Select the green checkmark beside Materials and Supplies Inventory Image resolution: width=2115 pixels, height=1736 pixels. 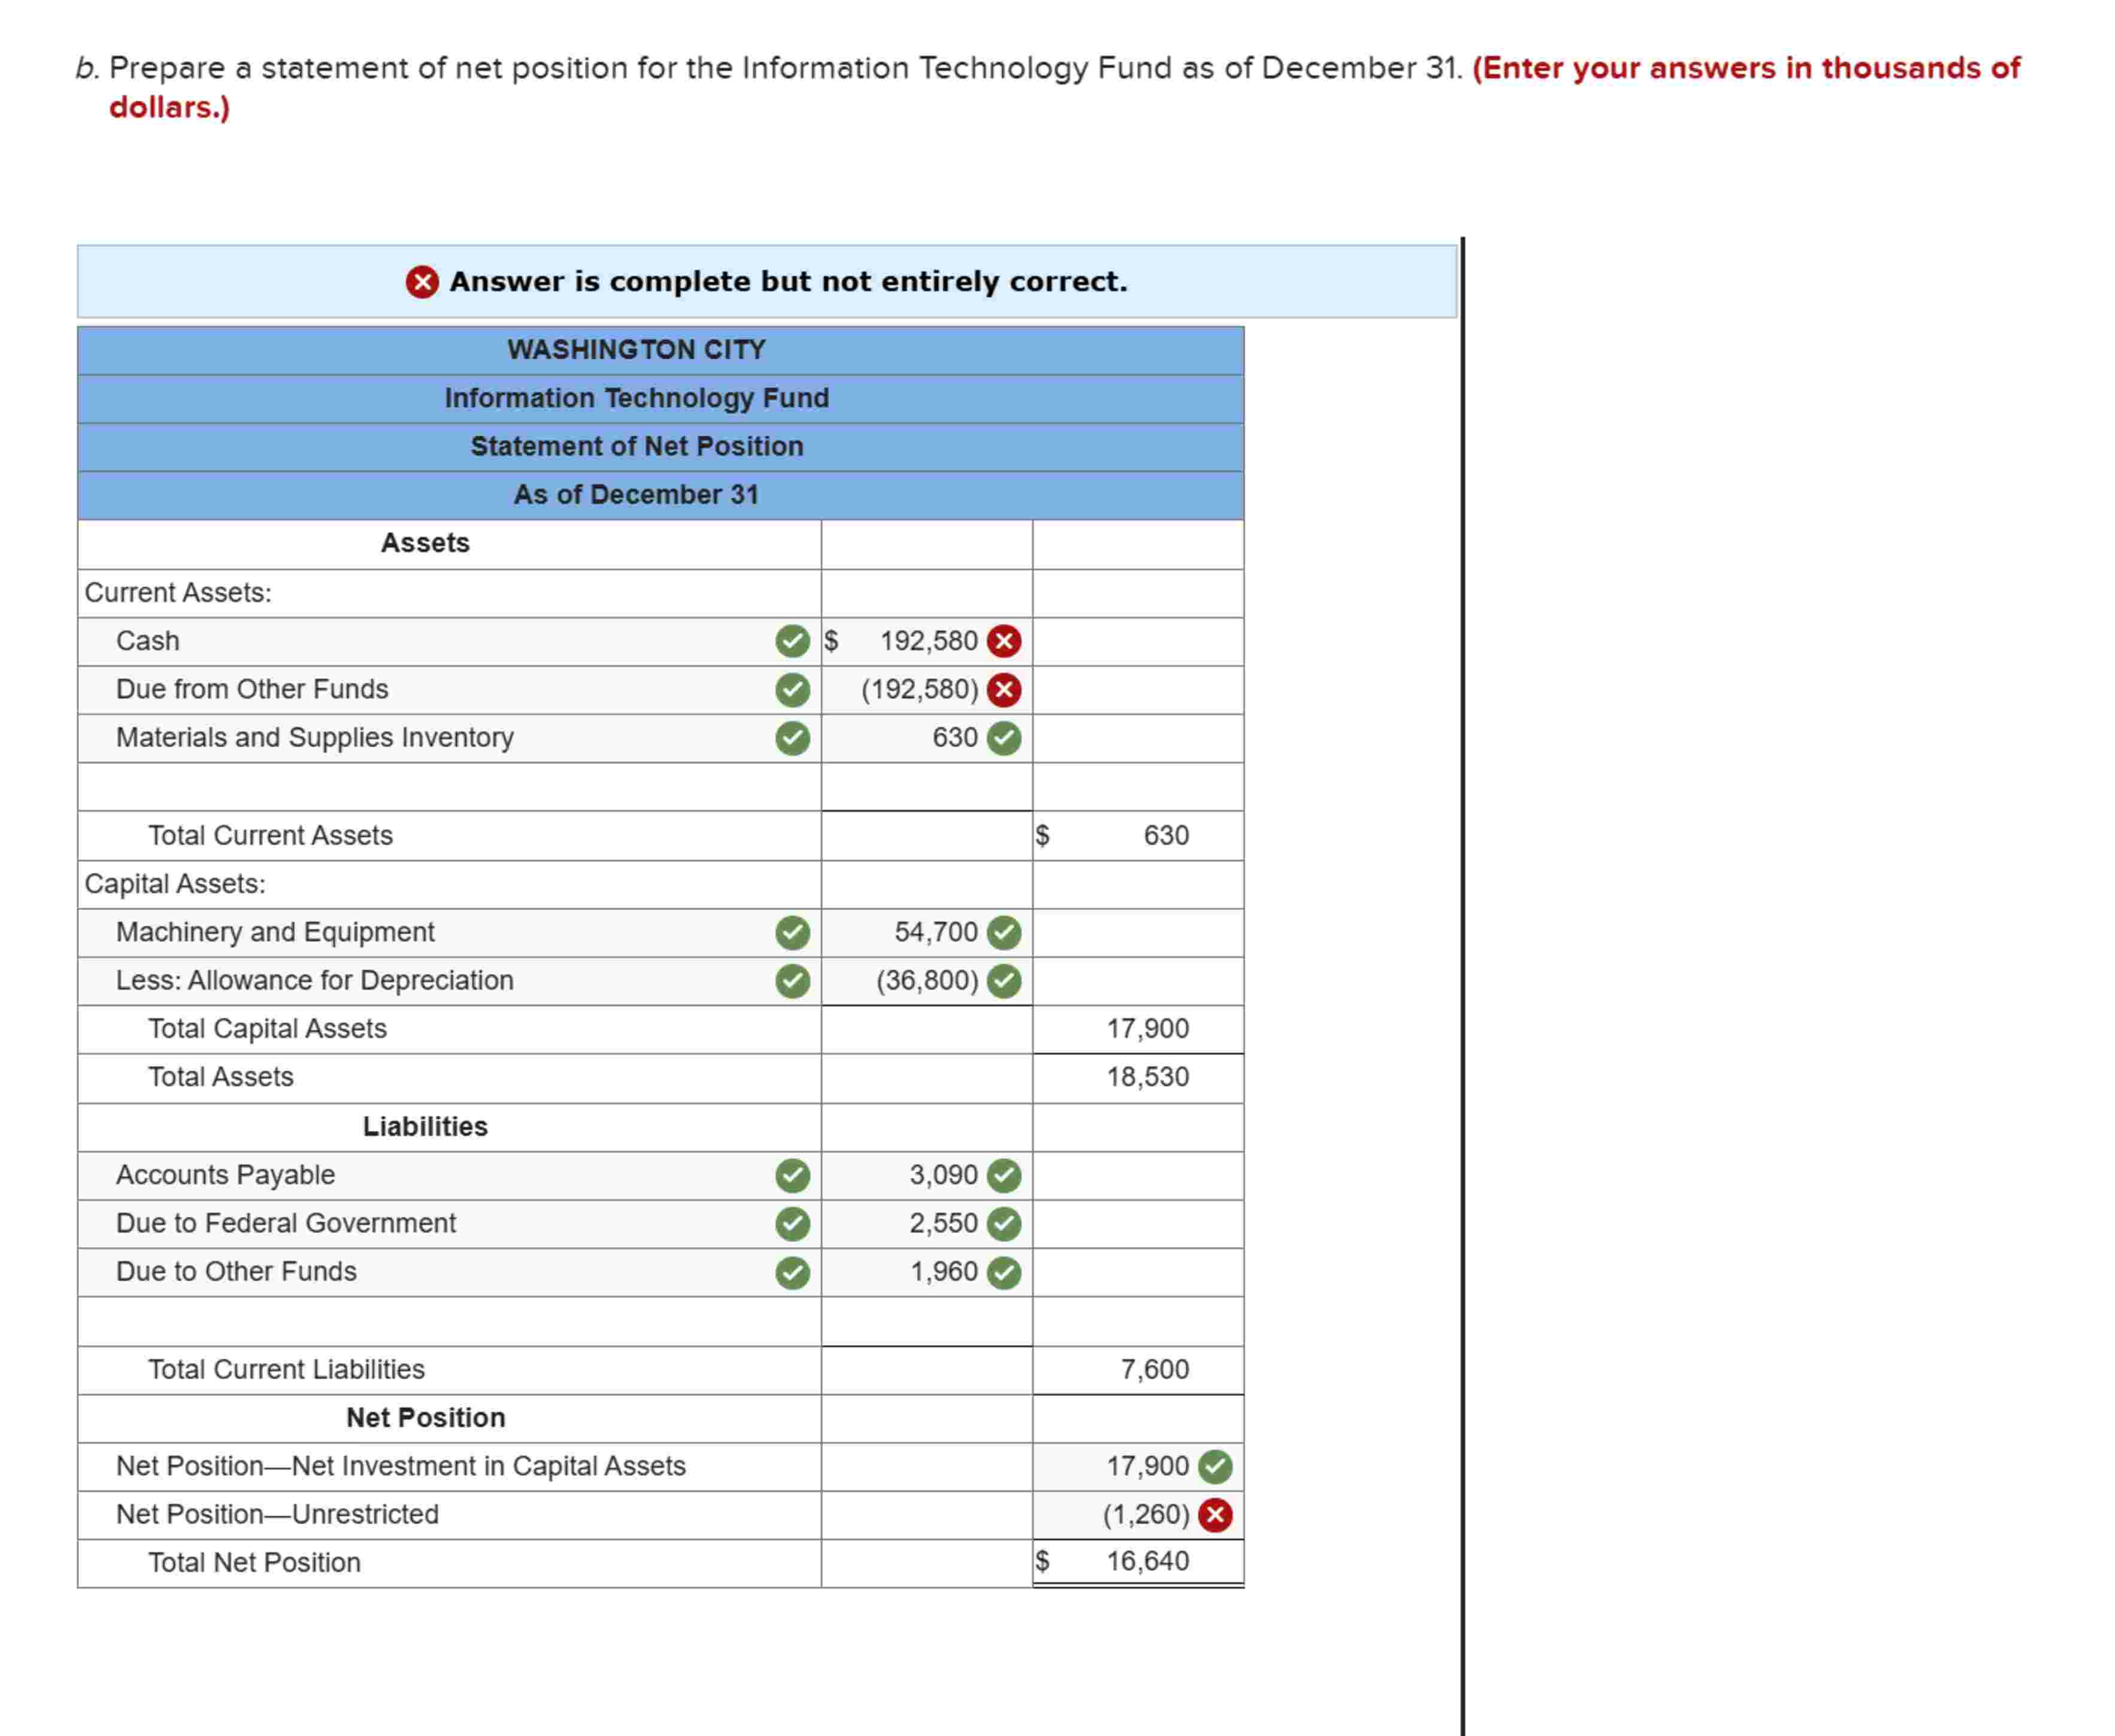coord(792,737)
